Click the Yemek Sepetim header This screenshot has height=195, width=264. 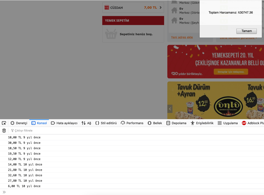133,21
